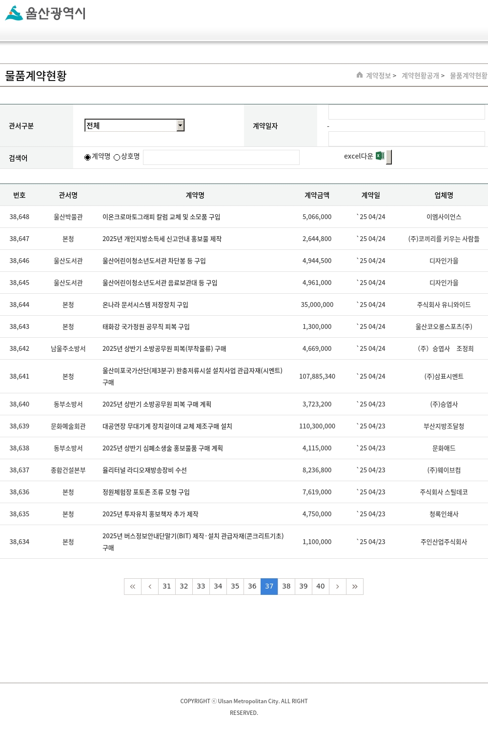Click contract '이온크로마토그래피 칼럼 교체 및 소모품 구입'
The height and width of the screenshot is (732, 488).
click(162, 217)
